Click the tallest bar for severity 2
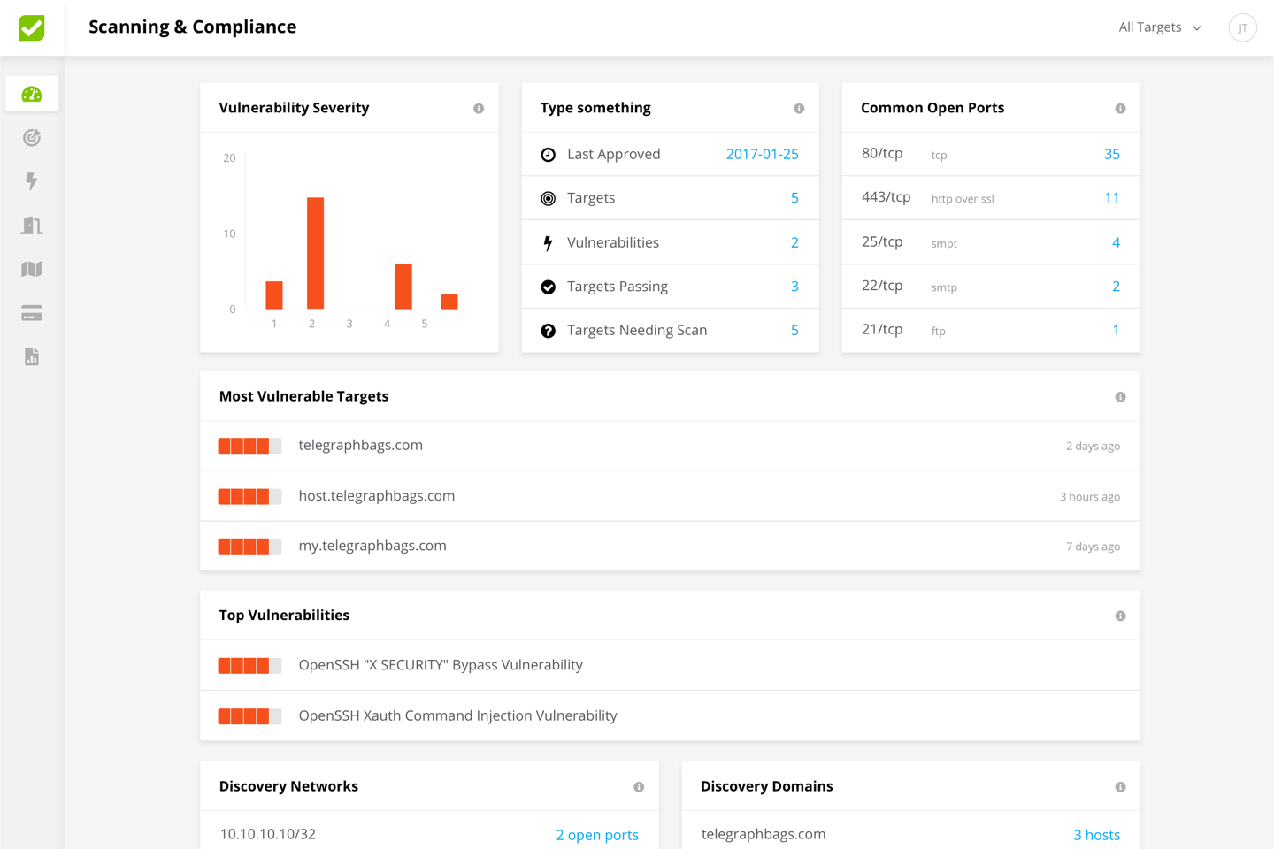The height and width of the screenshot is (849, 1274). (315, 253)
